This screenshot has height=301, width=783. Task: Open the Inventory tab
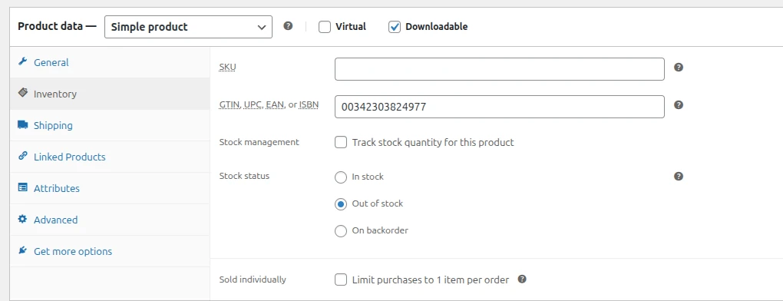pyautogui.click(x=110, y=94)
